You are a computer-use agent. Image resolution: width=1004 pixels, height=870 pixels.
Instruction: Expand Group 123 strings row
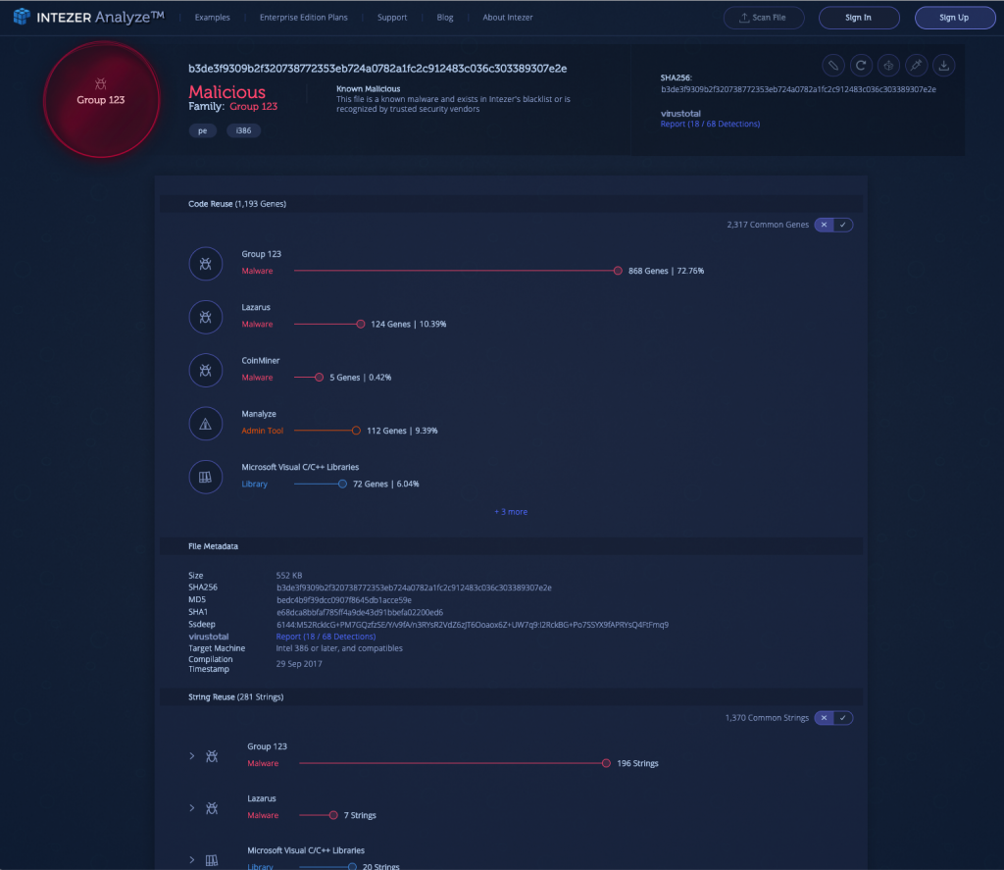(192, 756)
